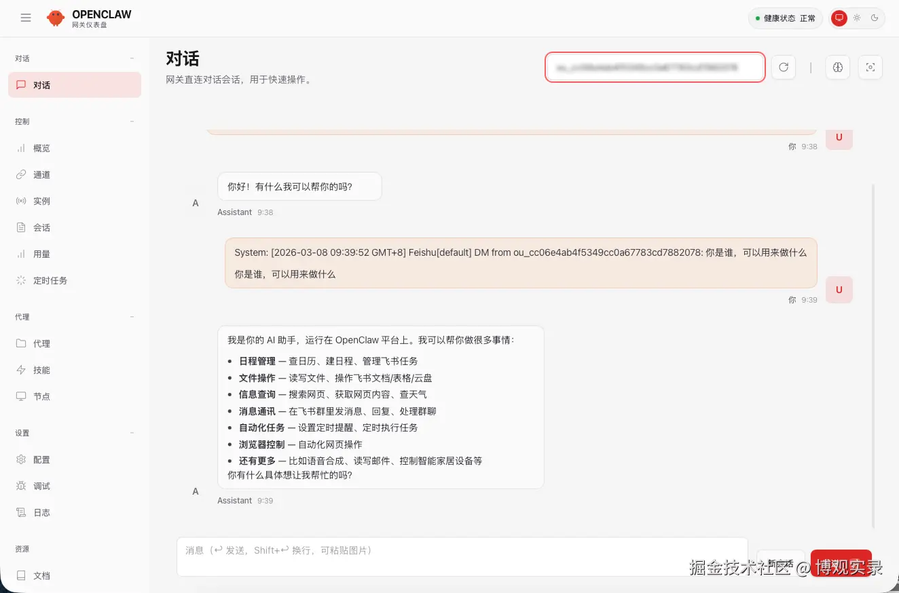Open the 健康状态 正常 status pill
899x593 pixels.
786,18
